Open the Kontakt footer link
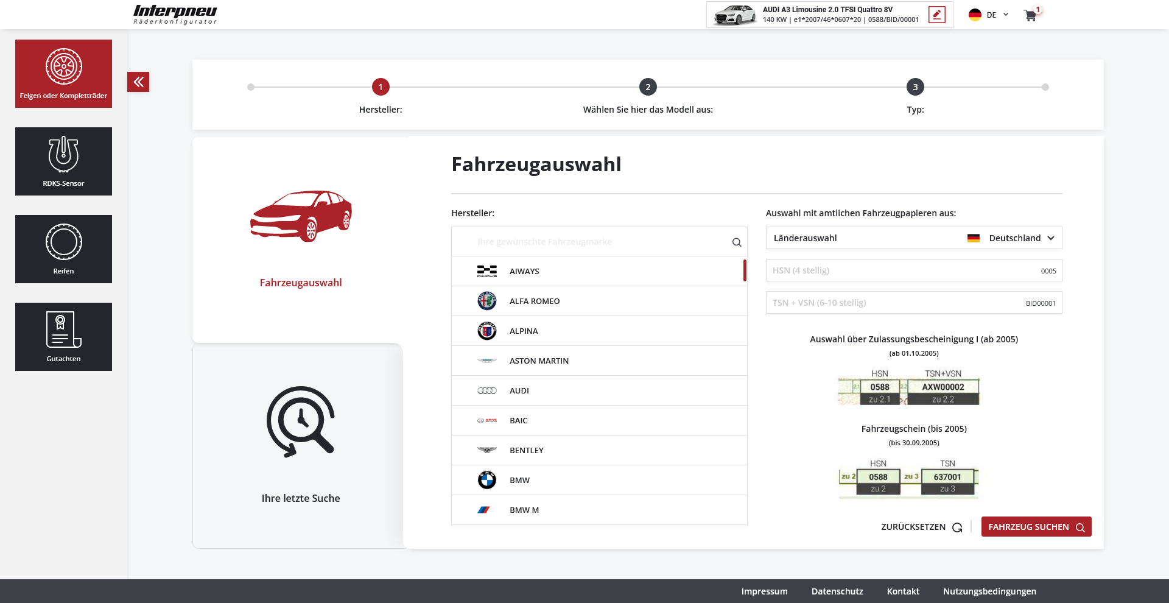 point(903,591)
